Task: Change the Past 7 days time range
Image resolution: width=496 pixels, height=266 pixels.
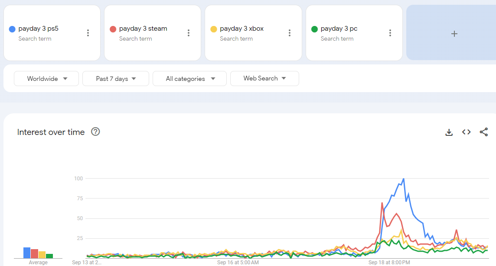Action: click(x=115, y=79)
